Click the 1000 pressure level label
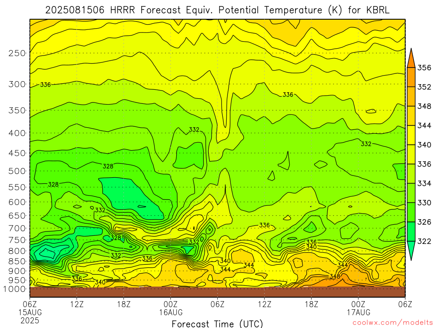The height and width of the screenshot is (328, 437). coord(15,289)
